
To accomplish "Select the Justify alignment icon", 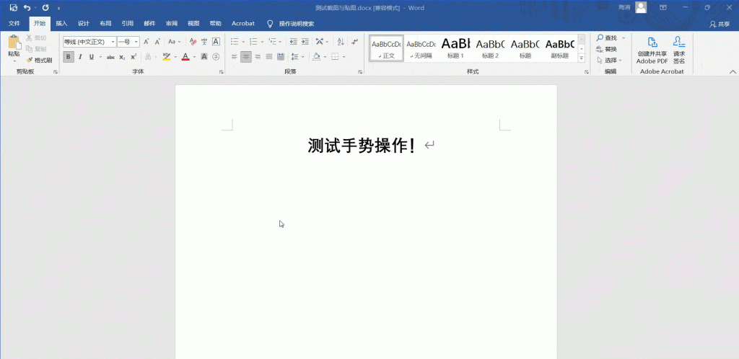I will point(269,57).
